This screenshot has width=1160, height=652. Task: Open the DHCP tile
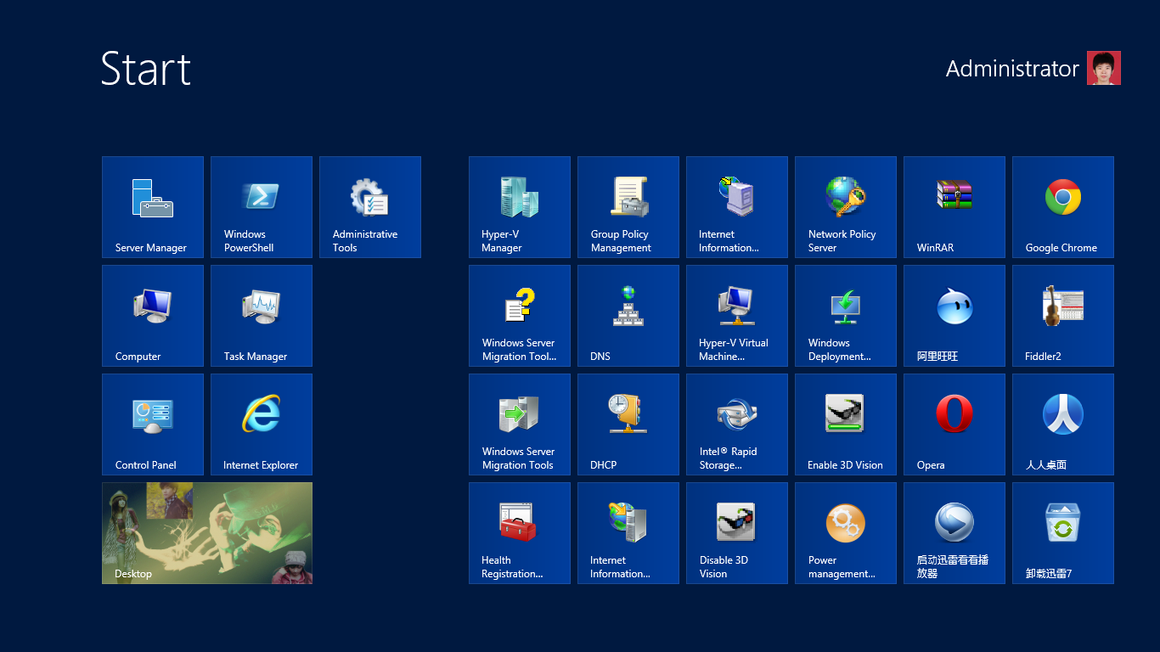[628, 424]
